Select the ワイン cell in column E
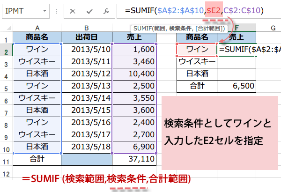 click(x=197, y=50)
